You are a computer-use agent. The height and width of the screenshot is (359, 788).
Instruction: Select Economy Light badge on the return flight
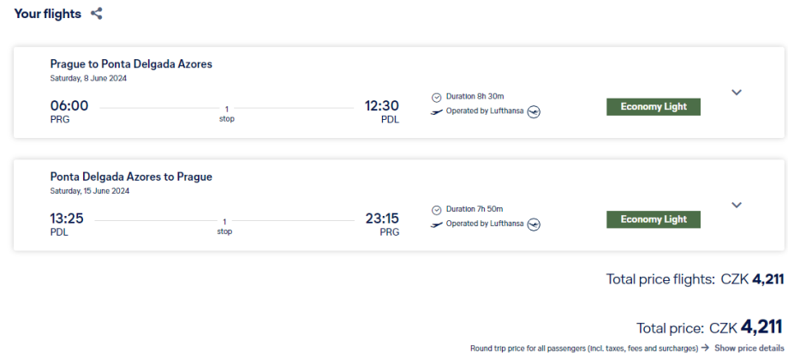pos(654,219)
